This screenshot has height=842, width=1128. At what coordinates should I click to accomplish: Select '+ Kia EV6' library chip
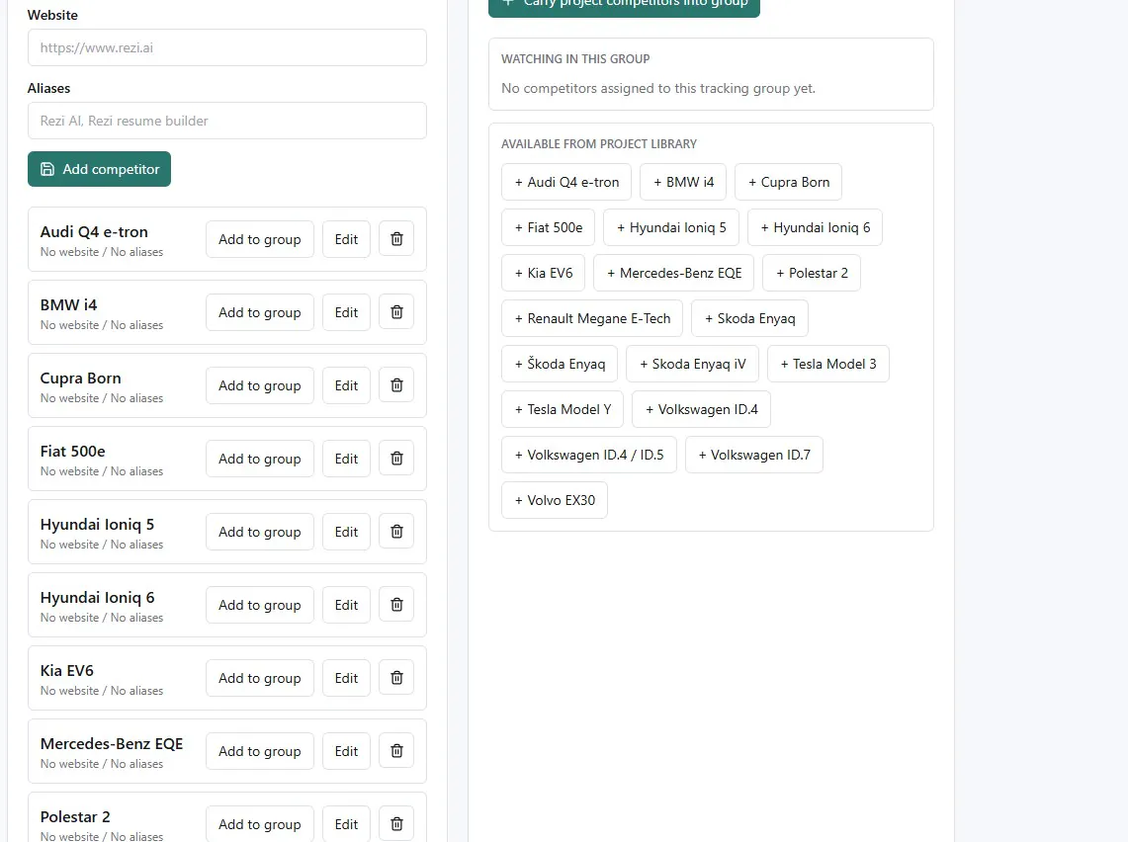tap(543, 273)
